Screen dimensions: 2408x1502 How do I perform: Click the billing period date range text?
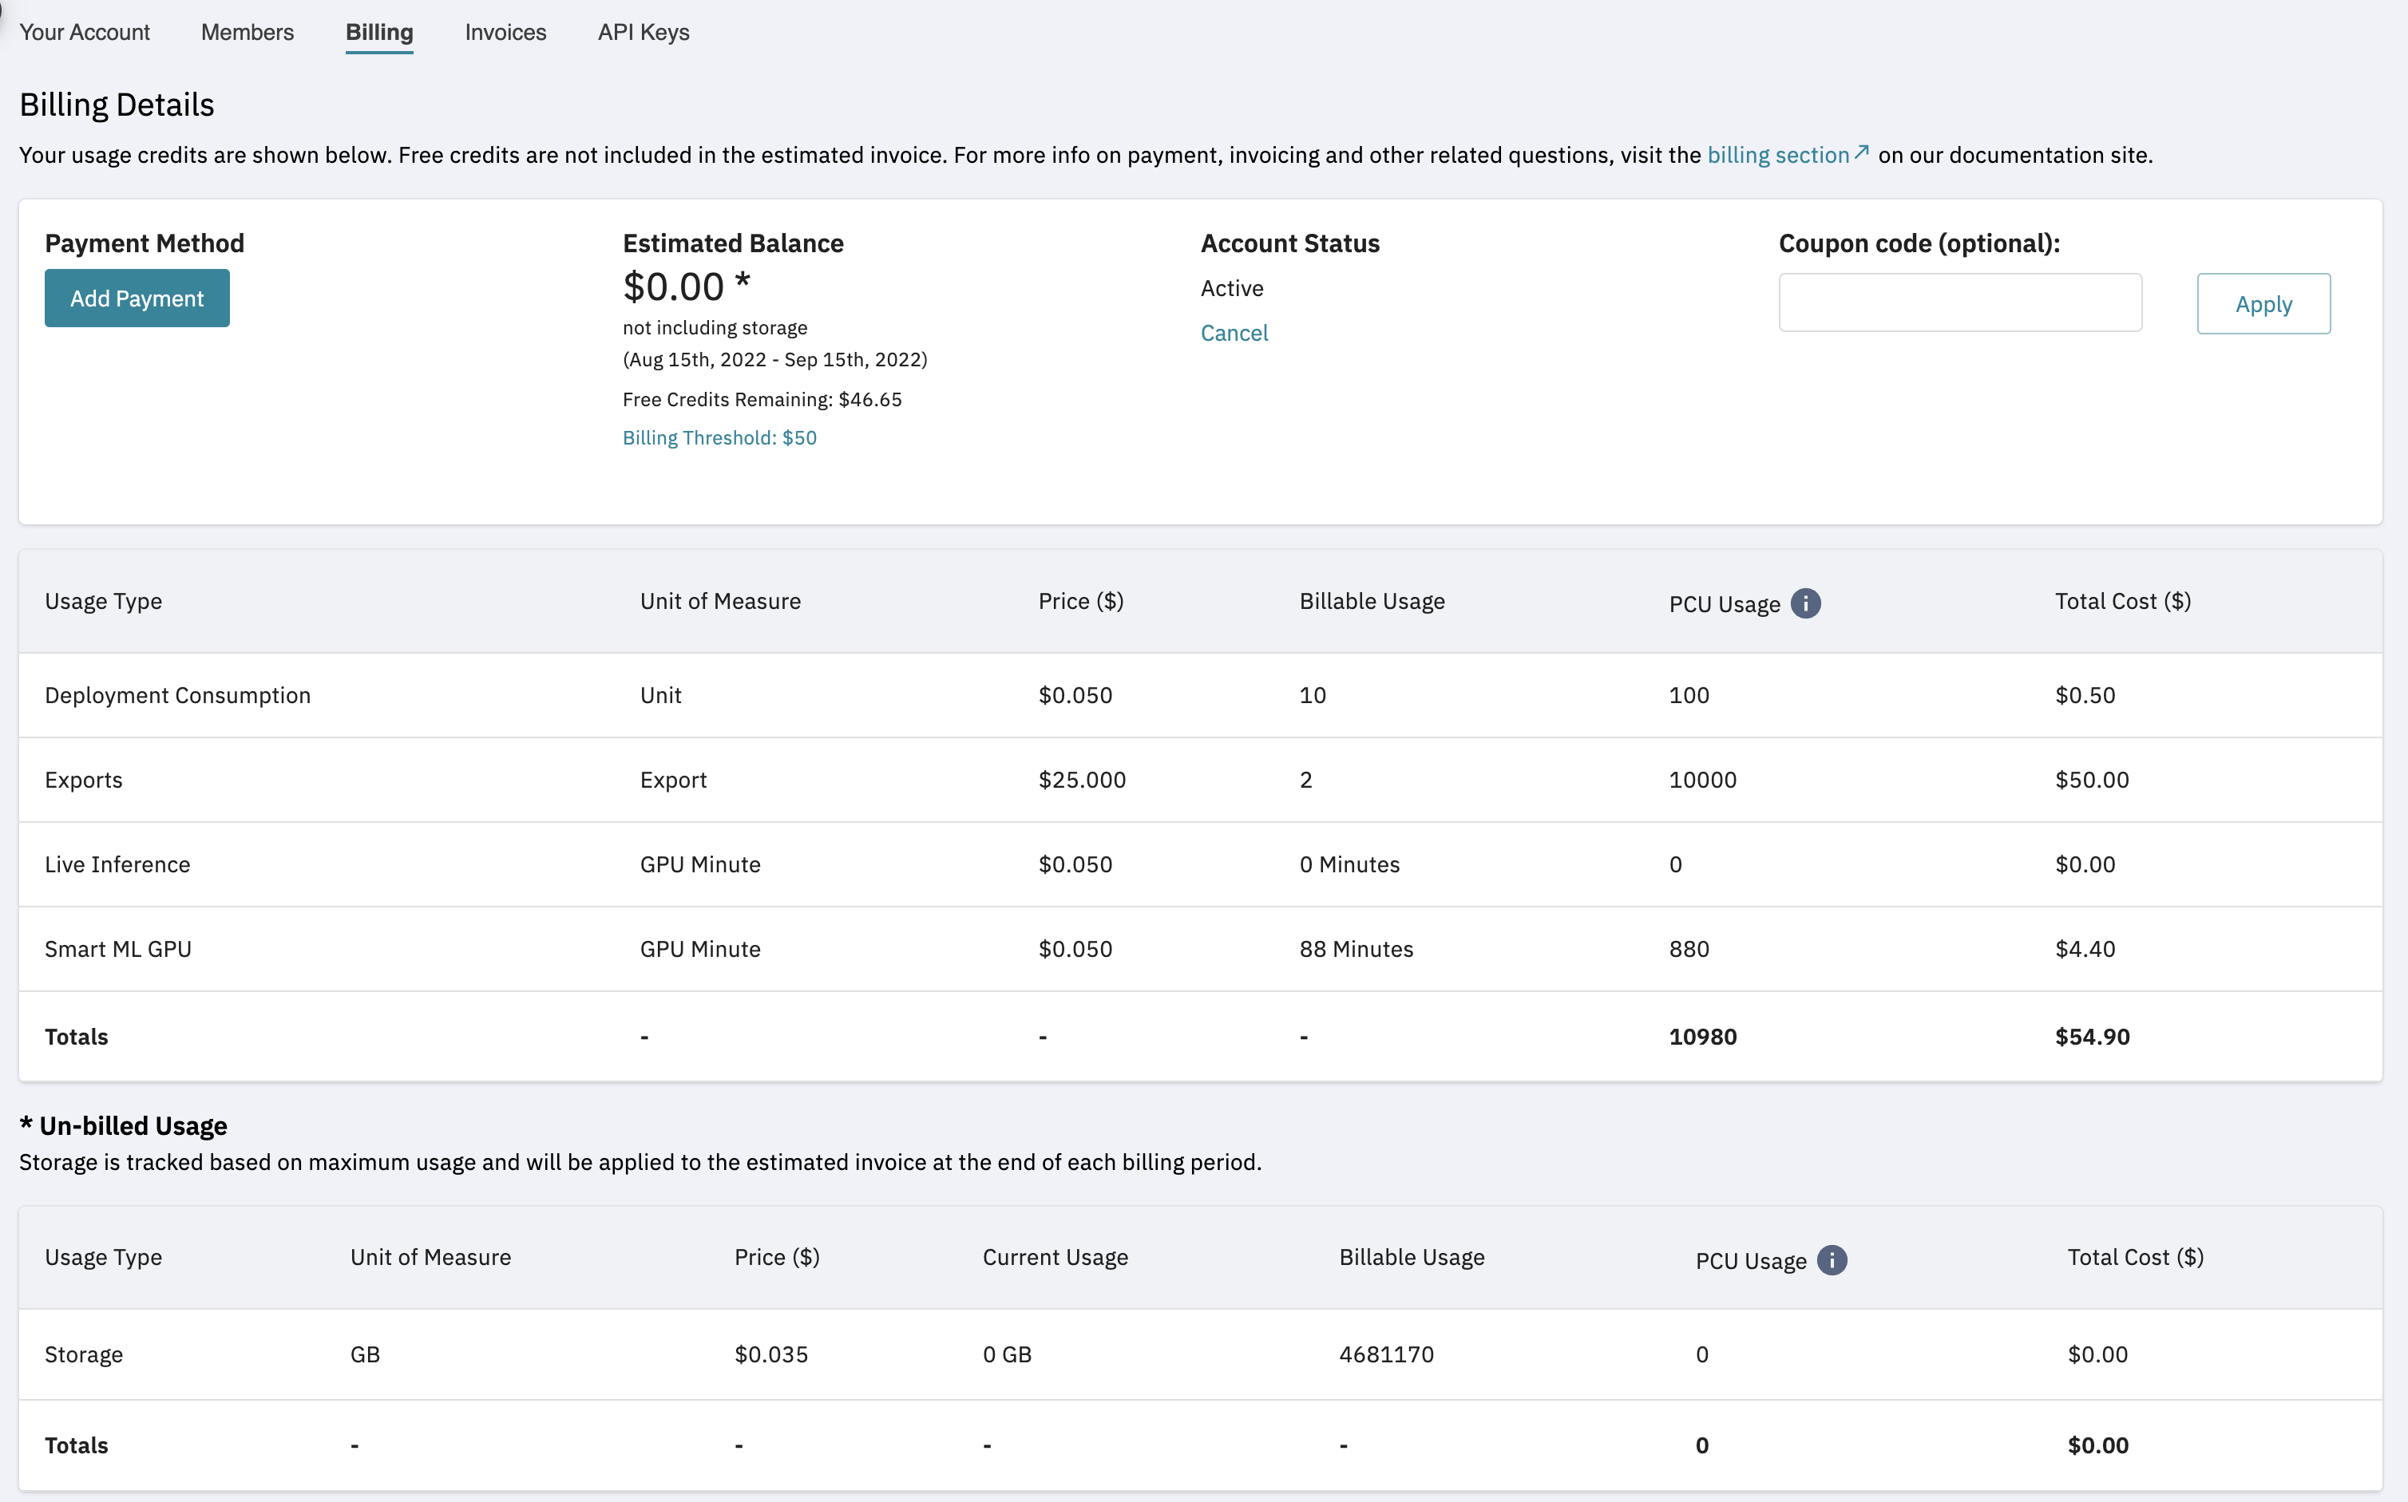tap(775, 360)
